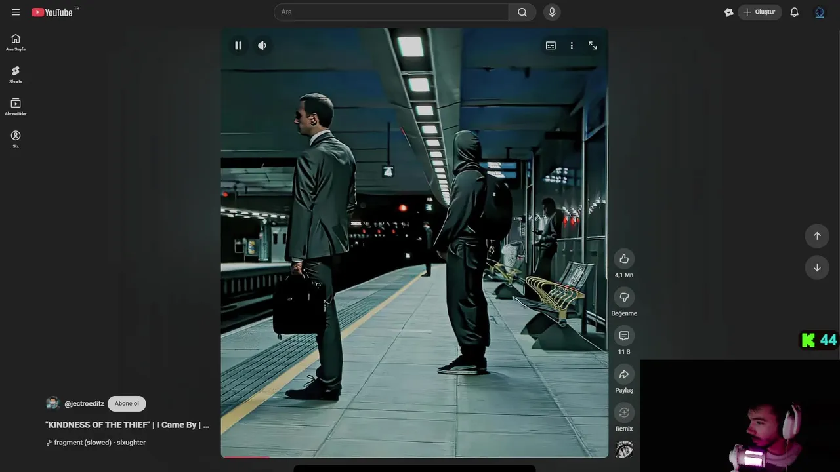840x472 pixels.
Task: Open @jectroeditz channel link
Action: click(x=84, y=404)
